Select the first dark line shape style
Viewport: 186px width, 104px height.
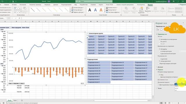click(x=33, y=10)
